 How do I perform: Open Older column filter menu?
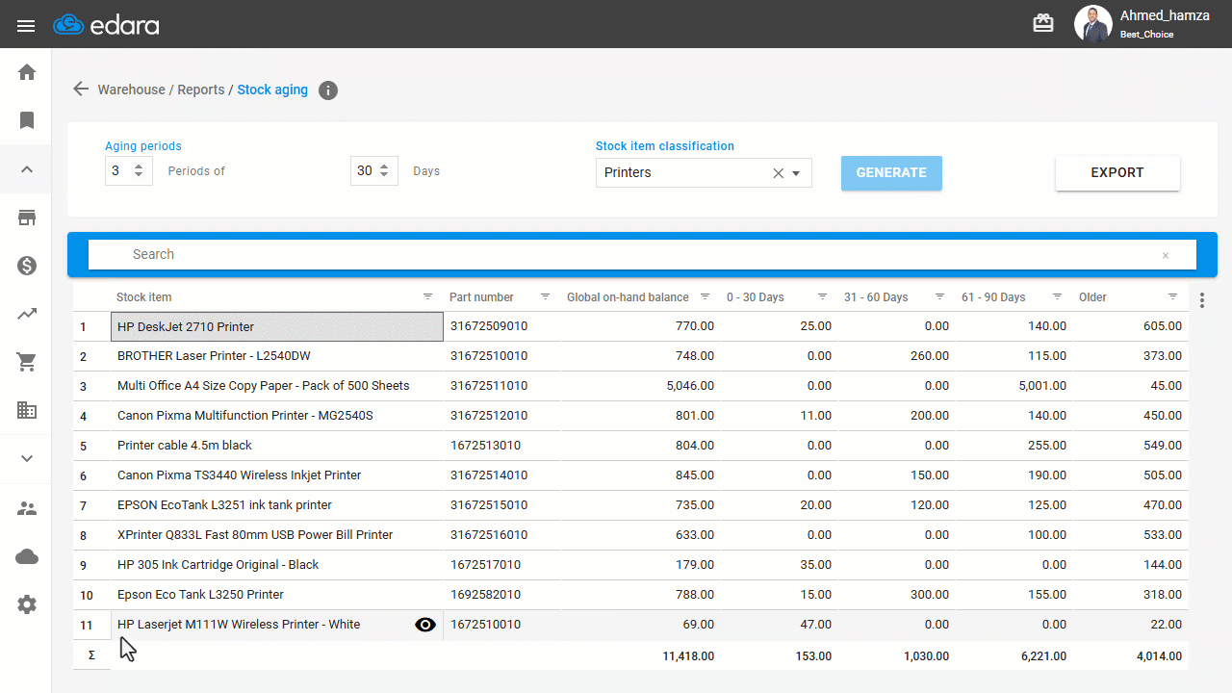[1173, 296]
